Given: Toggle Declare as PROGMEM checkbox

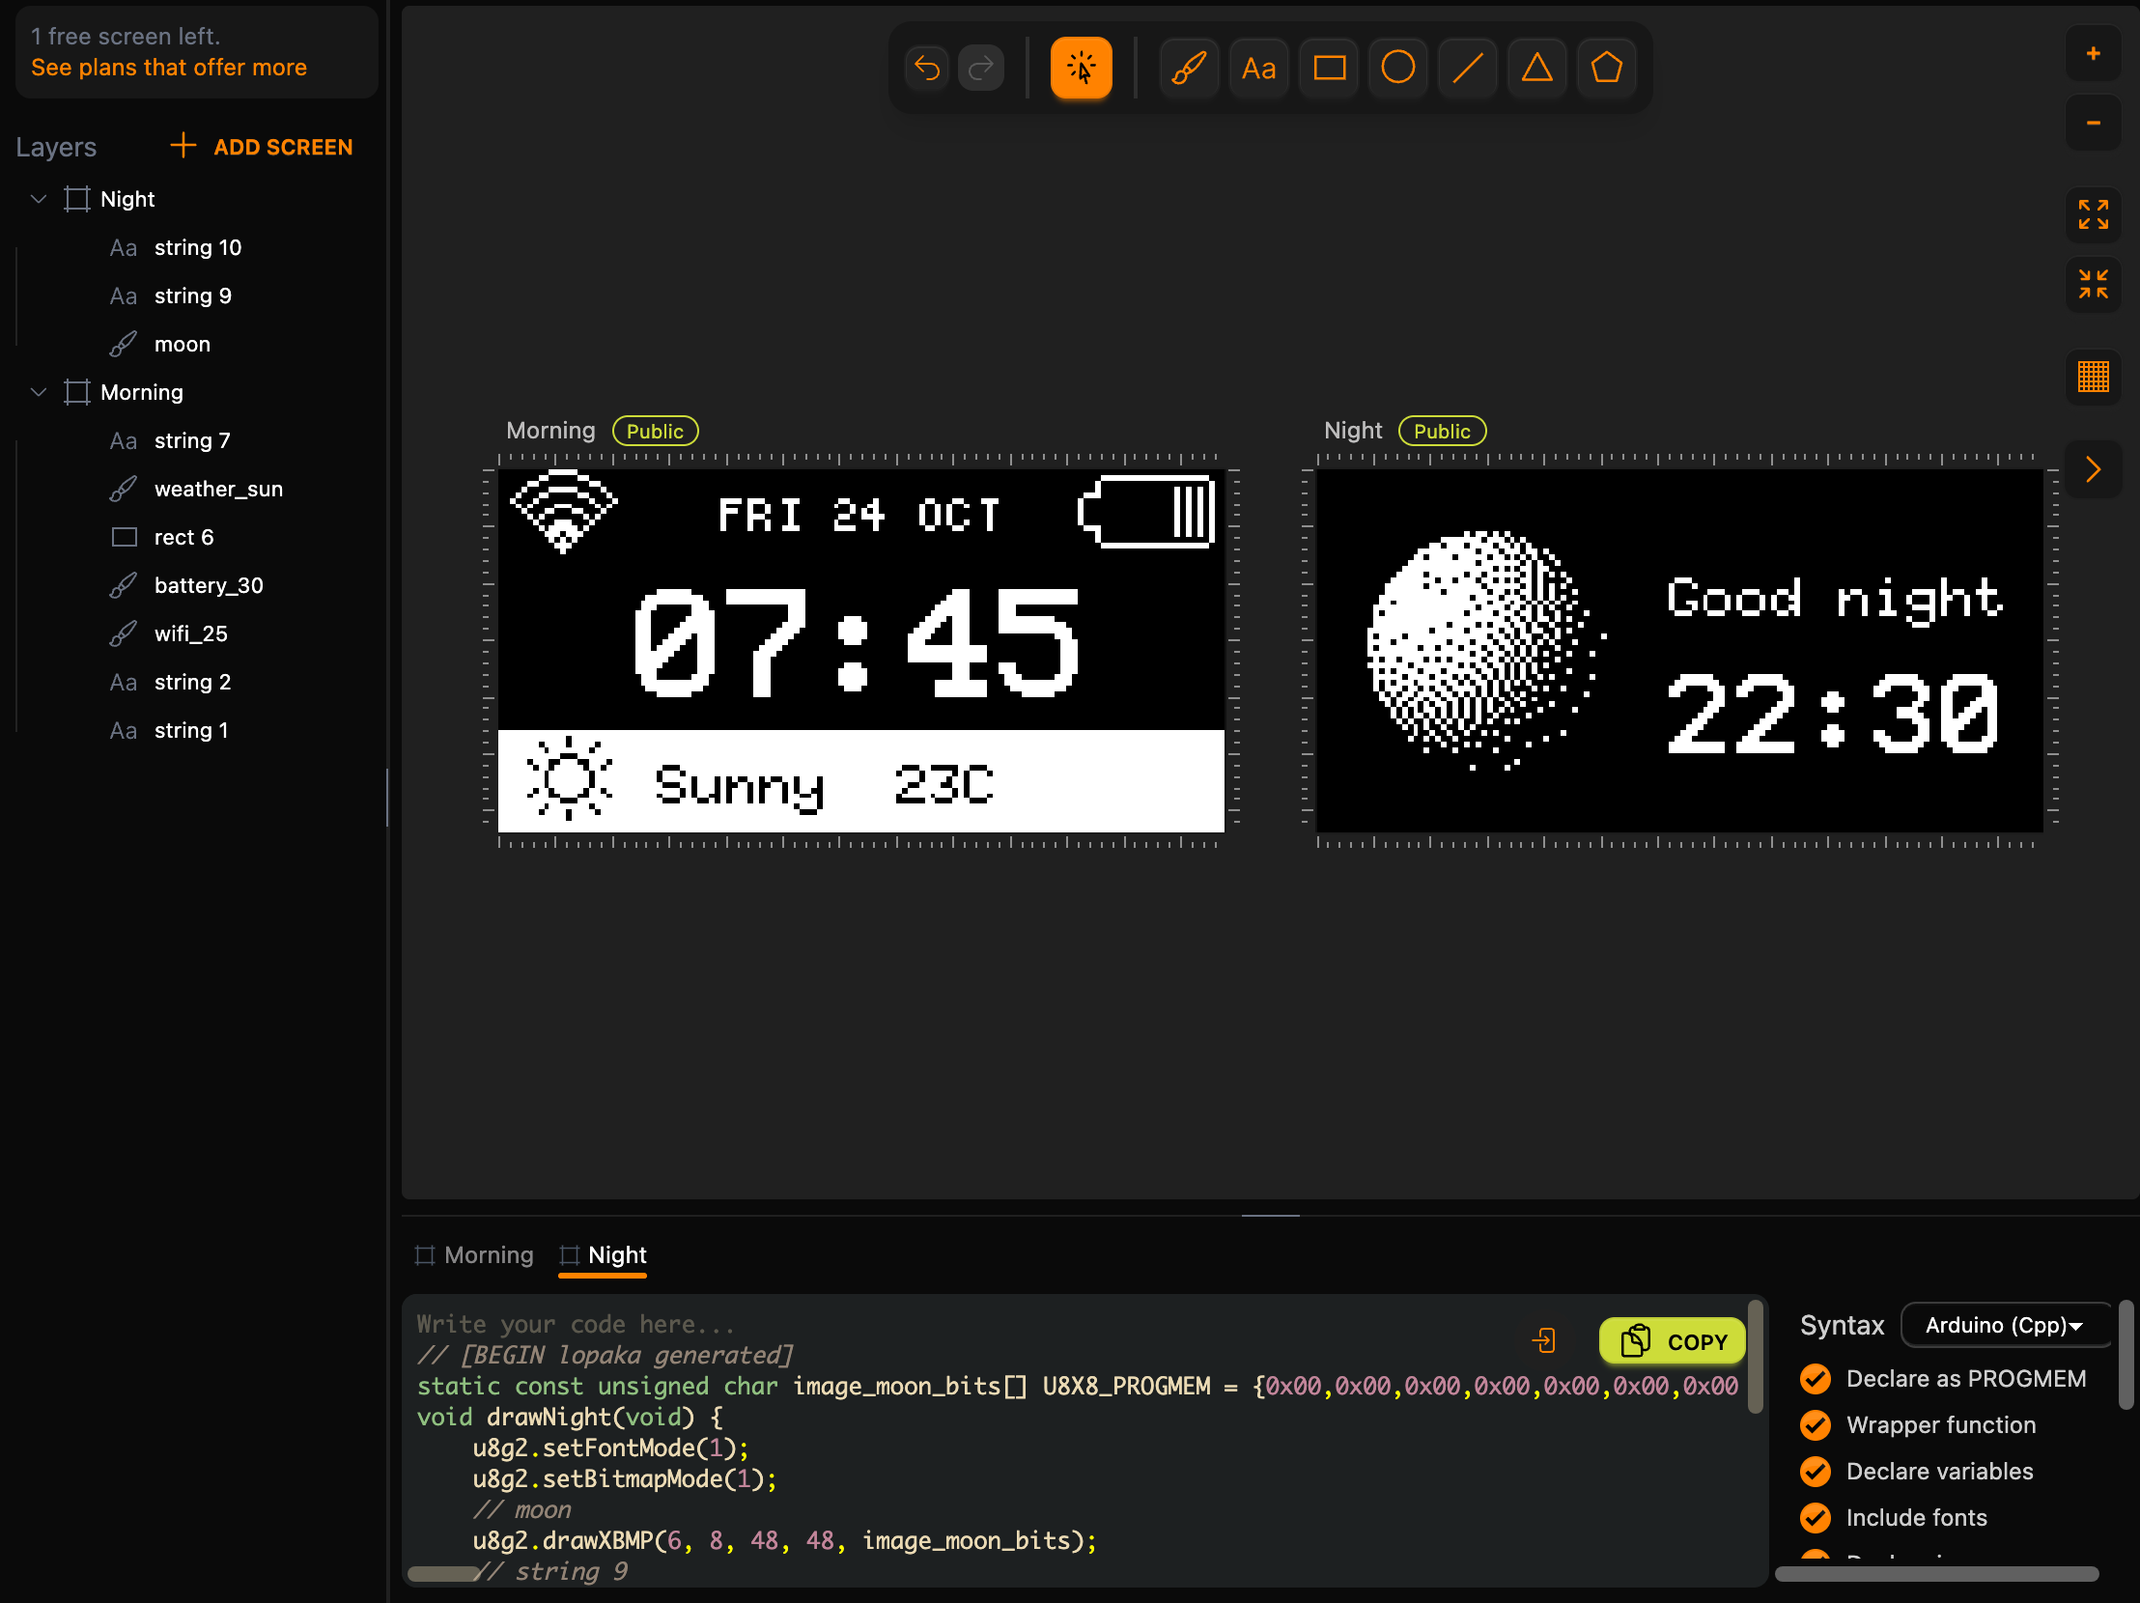Looking at the screenshot, I should tap(1815, 1379).
